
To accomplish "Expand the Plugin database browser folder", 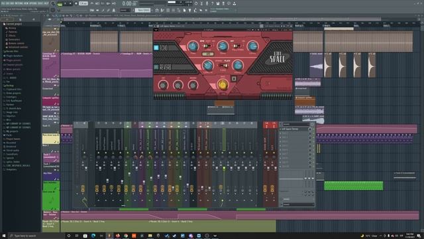I will click(x=15, y=56).
